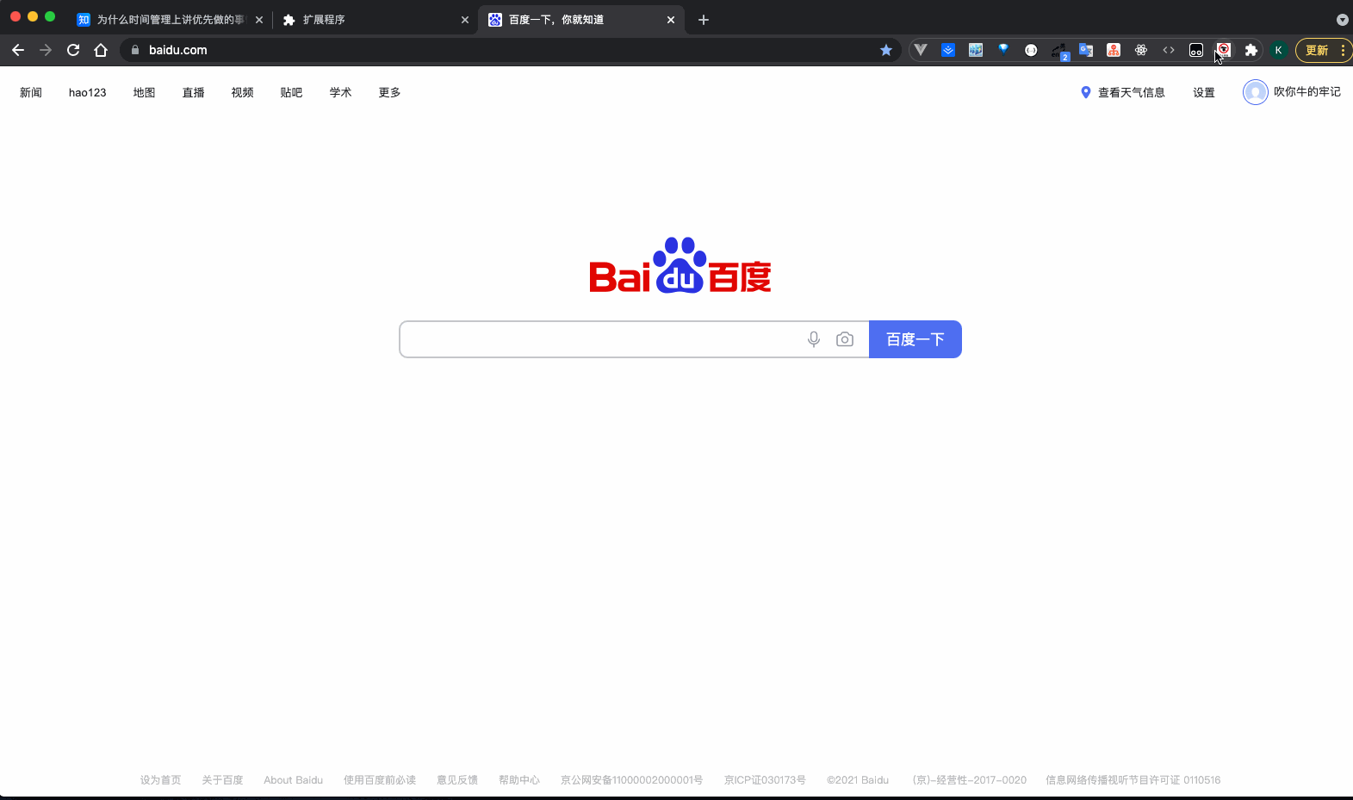Click the browser back arrow
This screenshot has height=800, width=1353.
click(x=18, y=50)
